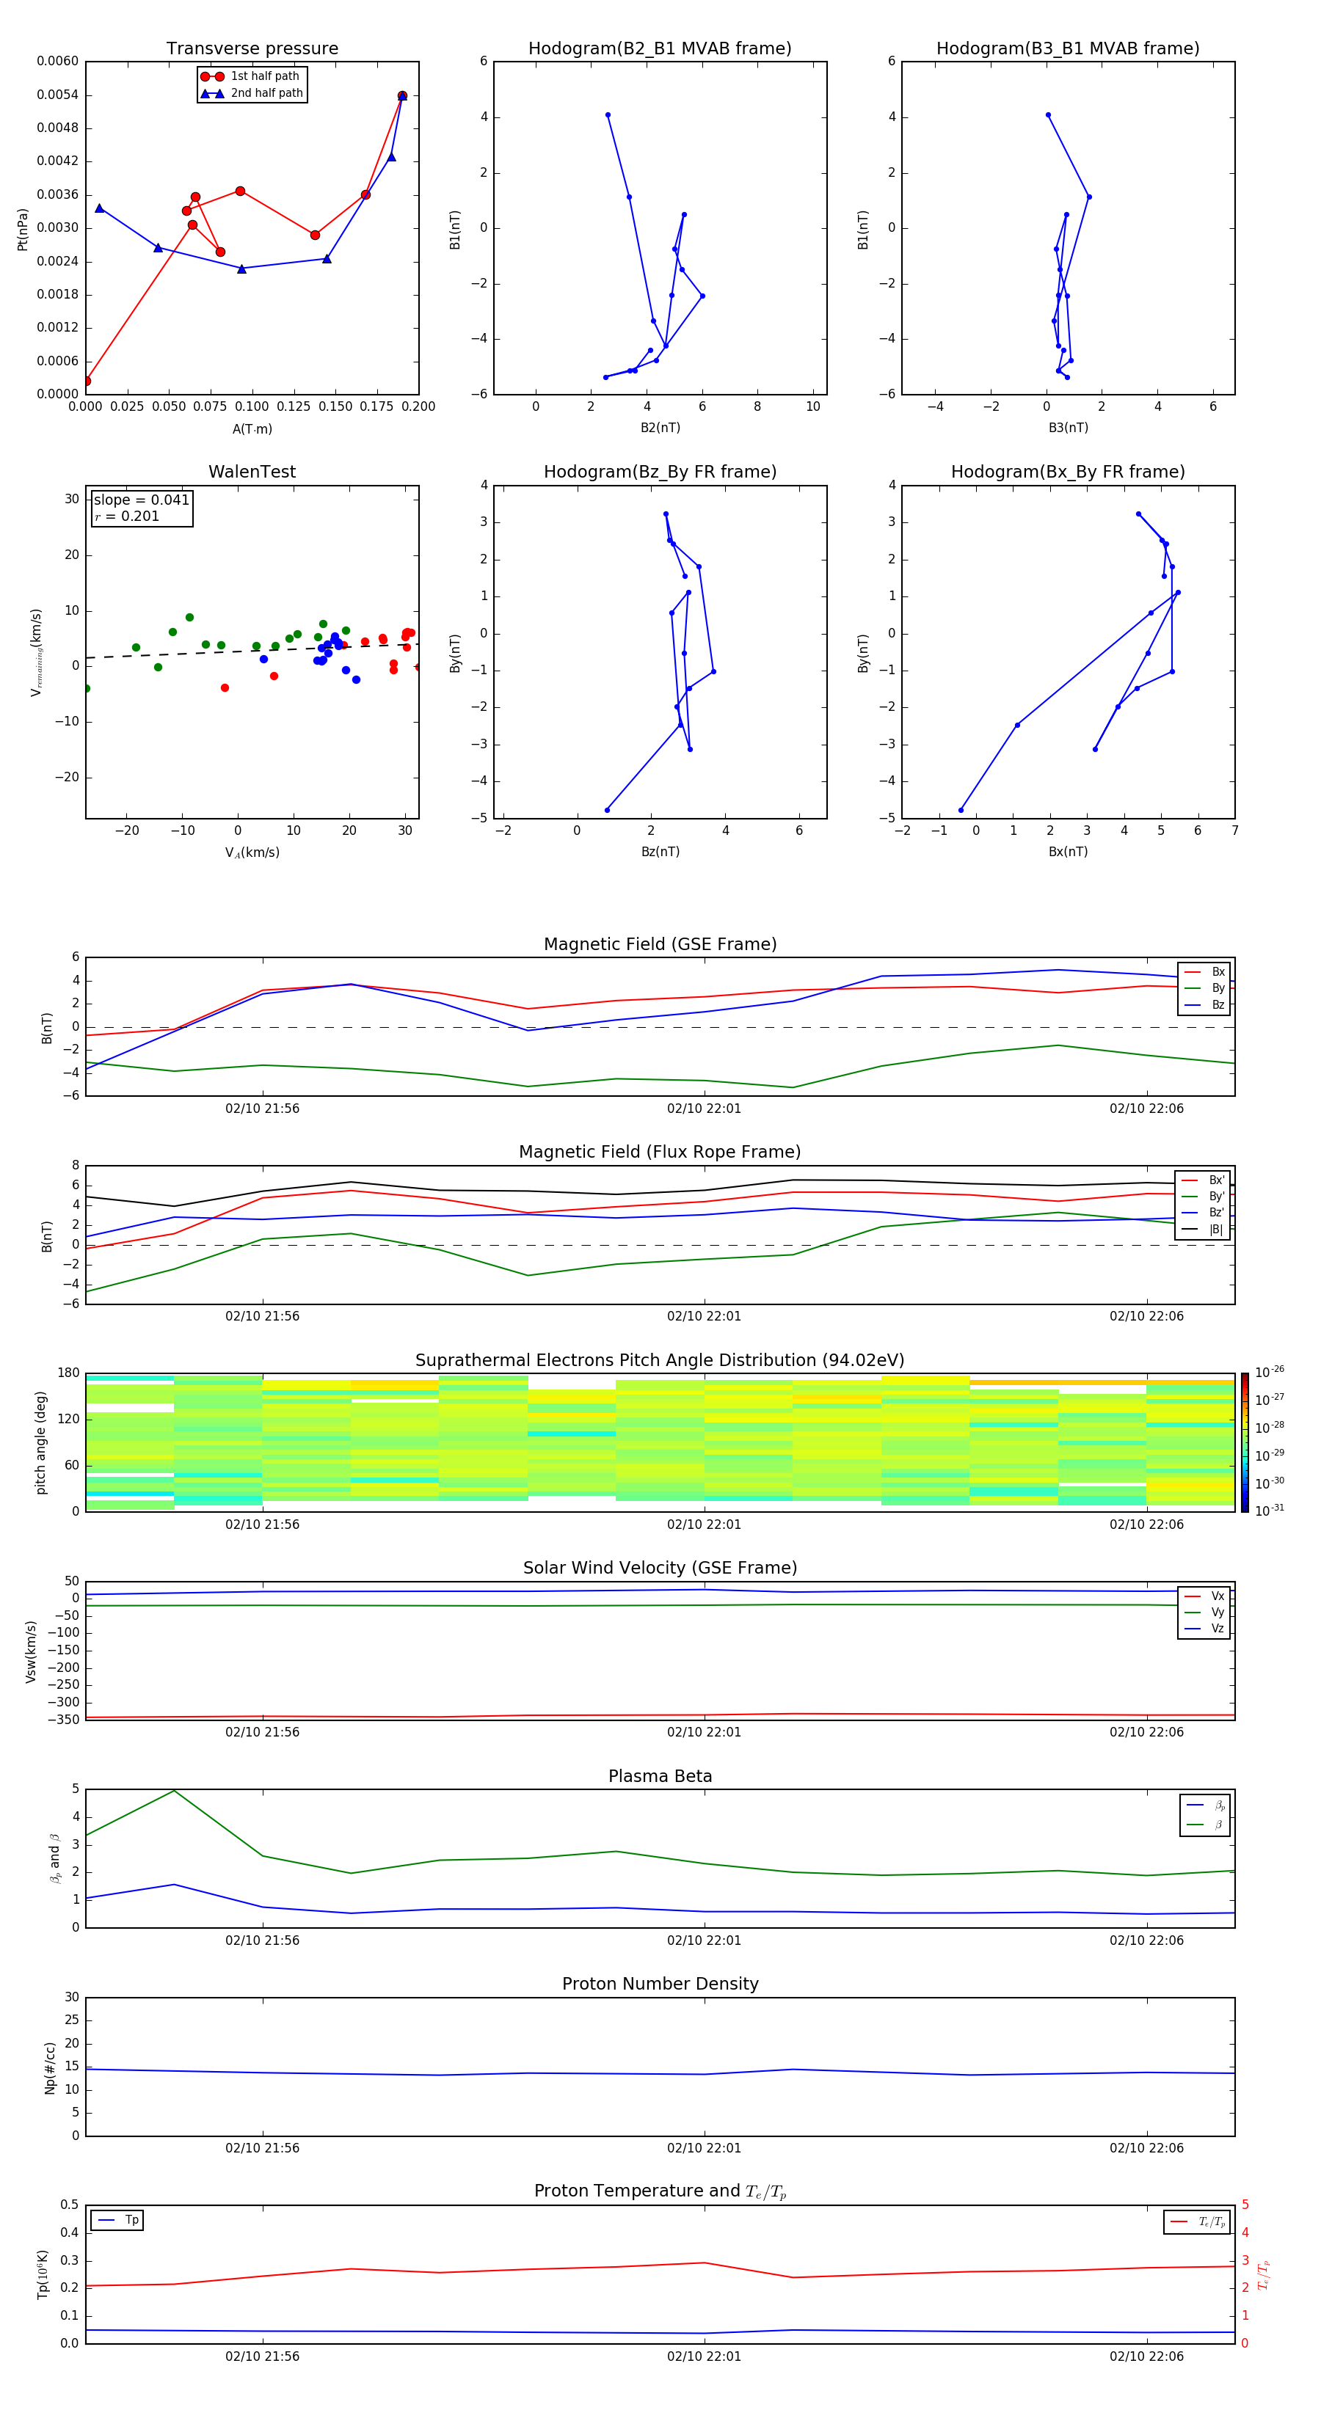The image size is (1321, 2421).
Task: Click the βp entry in Plasma Beta legend
Action: (1207, 1805)
